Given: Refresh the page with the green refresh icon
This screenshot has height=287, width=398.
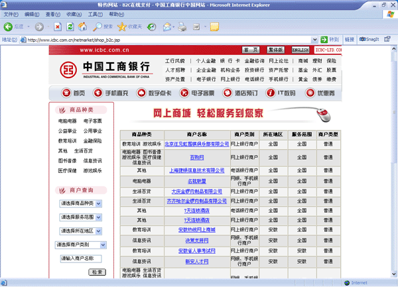Looking at the screenshot, I should (x=70, y=27).
